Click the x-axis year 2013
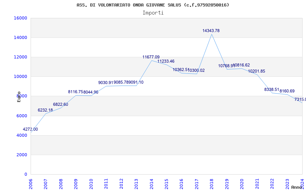 (x=136, y=184)
